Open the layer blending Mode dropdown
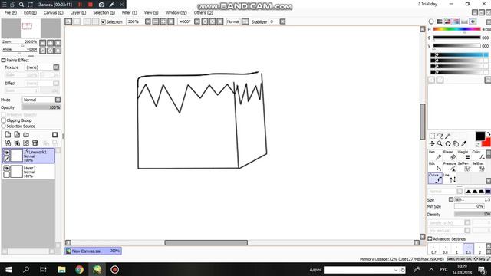This screenshot has width=491, height=276. pyautogui.click(x=58, y=100)
